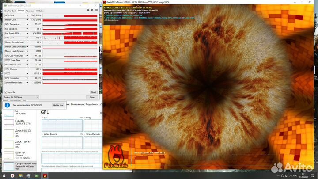This screenshot has height=179, width=318.
Task: Click the Close button in GPU-Z
Action: [92, 97]
